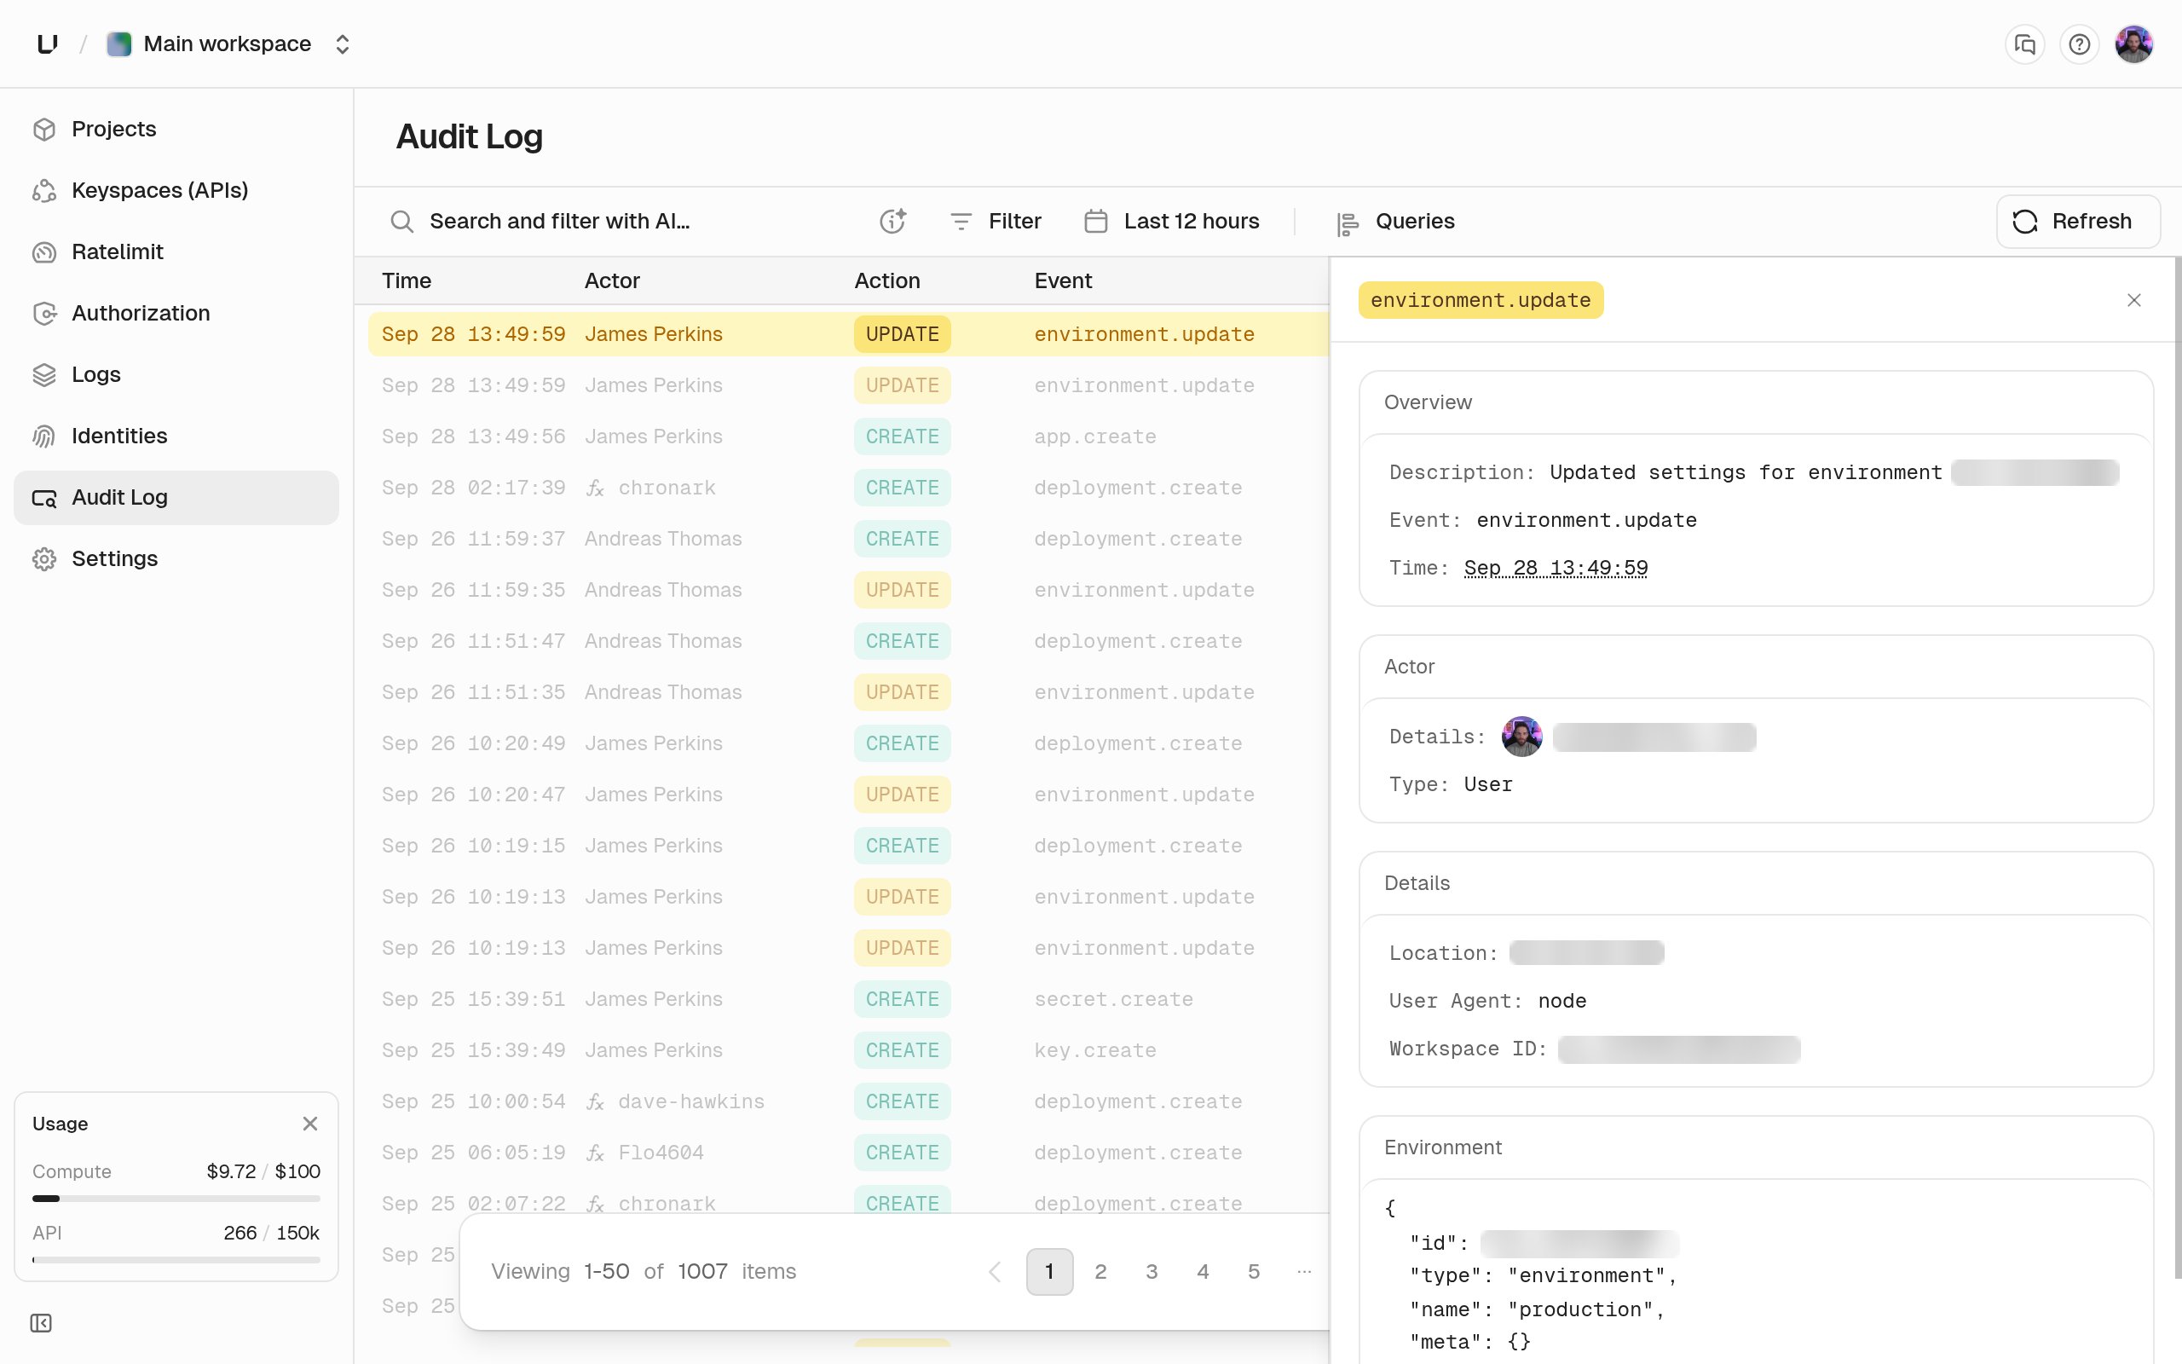Click the Actor column header
Screen dimensions: 2182x1364
coord(611,280)
